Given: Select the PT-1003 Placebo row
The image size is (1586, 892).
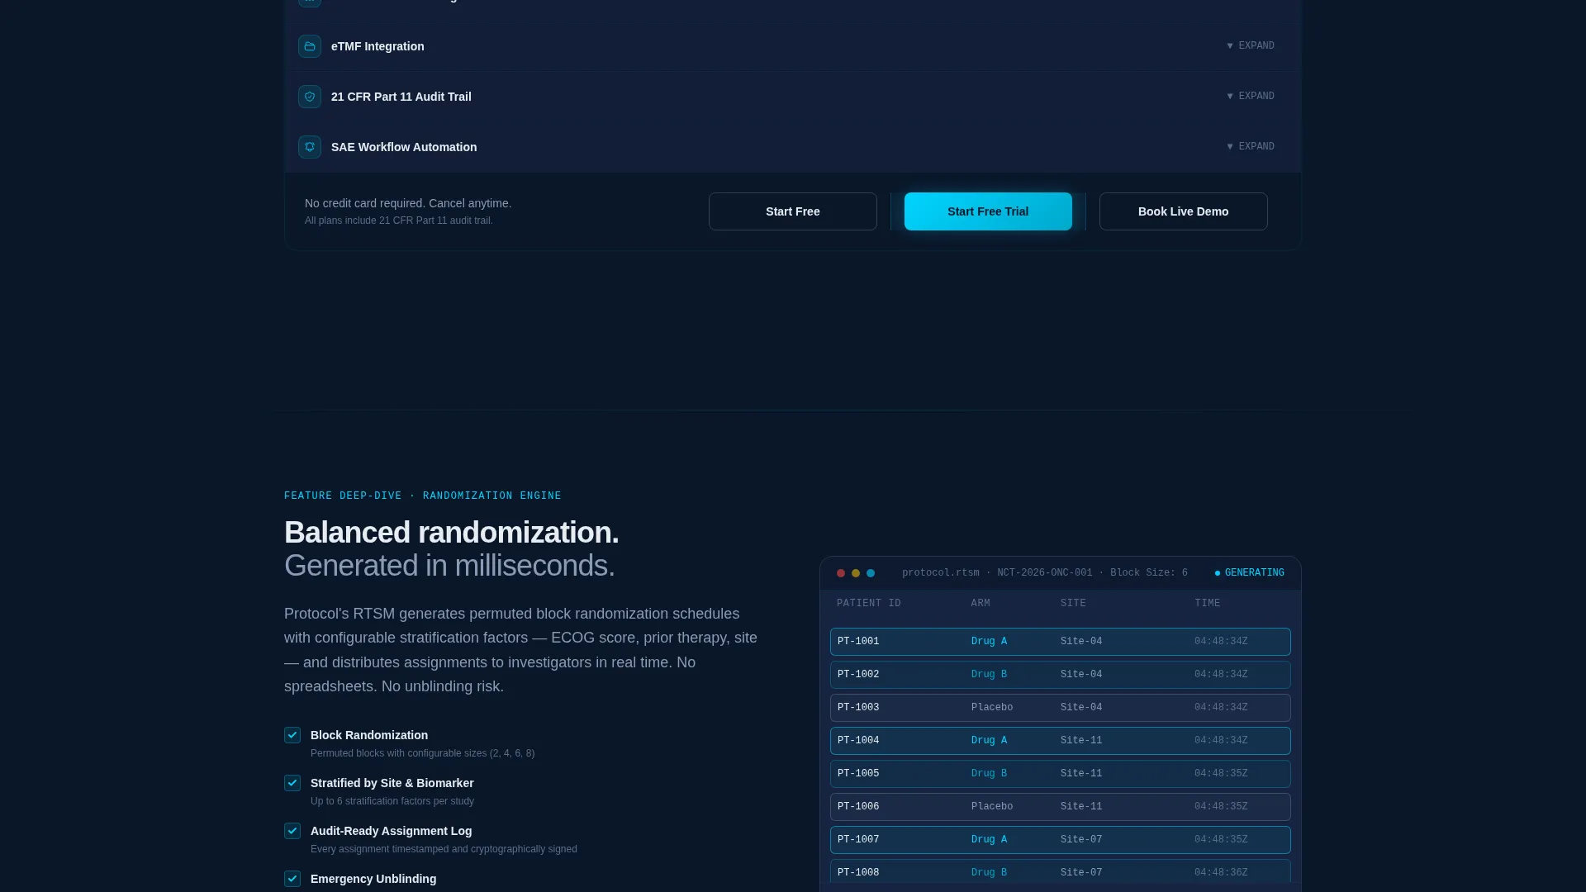Looking at the screenshot, I should coord(1061,708).
